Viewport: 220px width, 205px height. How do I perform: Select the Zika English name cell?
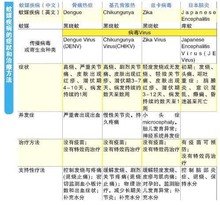tap(161, 15)
